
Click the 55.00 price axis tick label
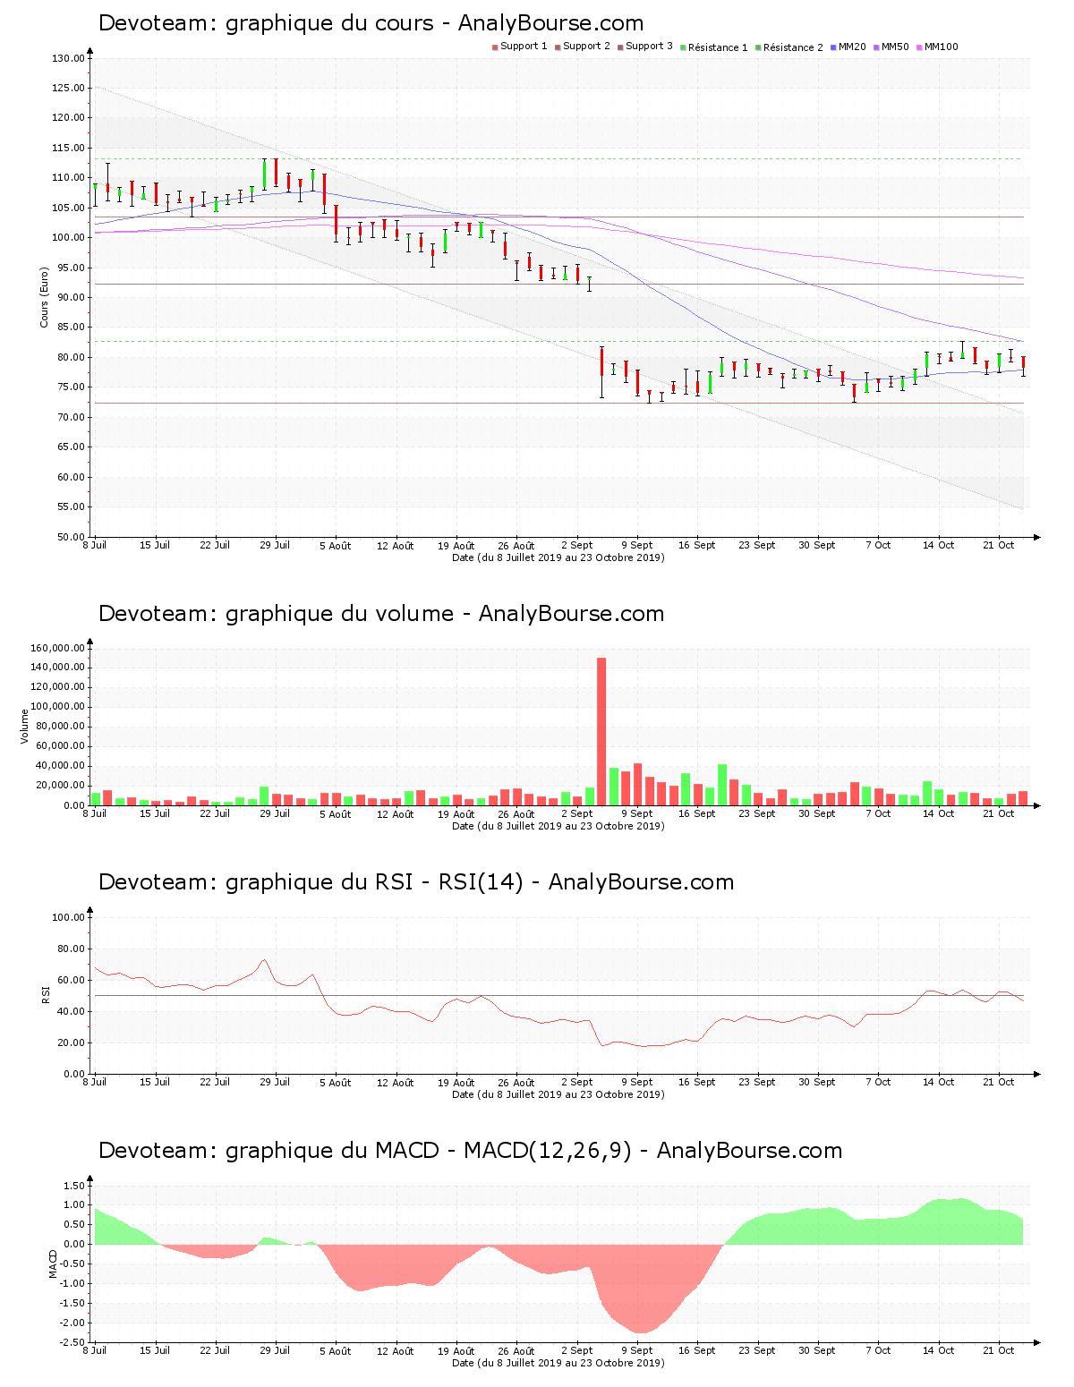click(72, 507)
